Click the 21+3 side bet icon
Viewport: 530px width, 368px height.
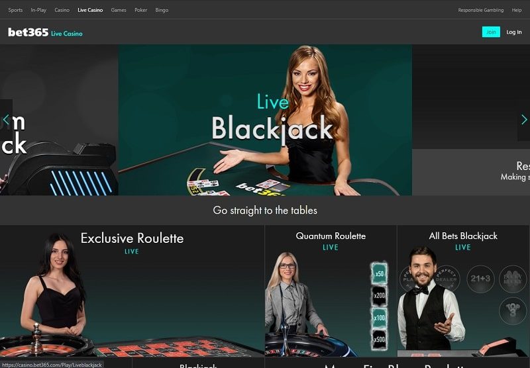[480, 279]
